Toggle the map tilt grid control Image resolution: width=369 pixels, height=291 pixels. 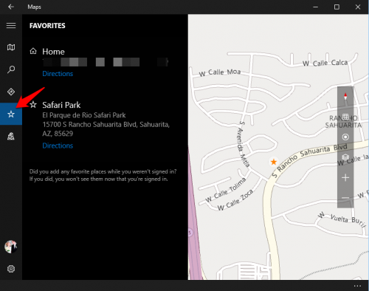[x=345, y=117]
